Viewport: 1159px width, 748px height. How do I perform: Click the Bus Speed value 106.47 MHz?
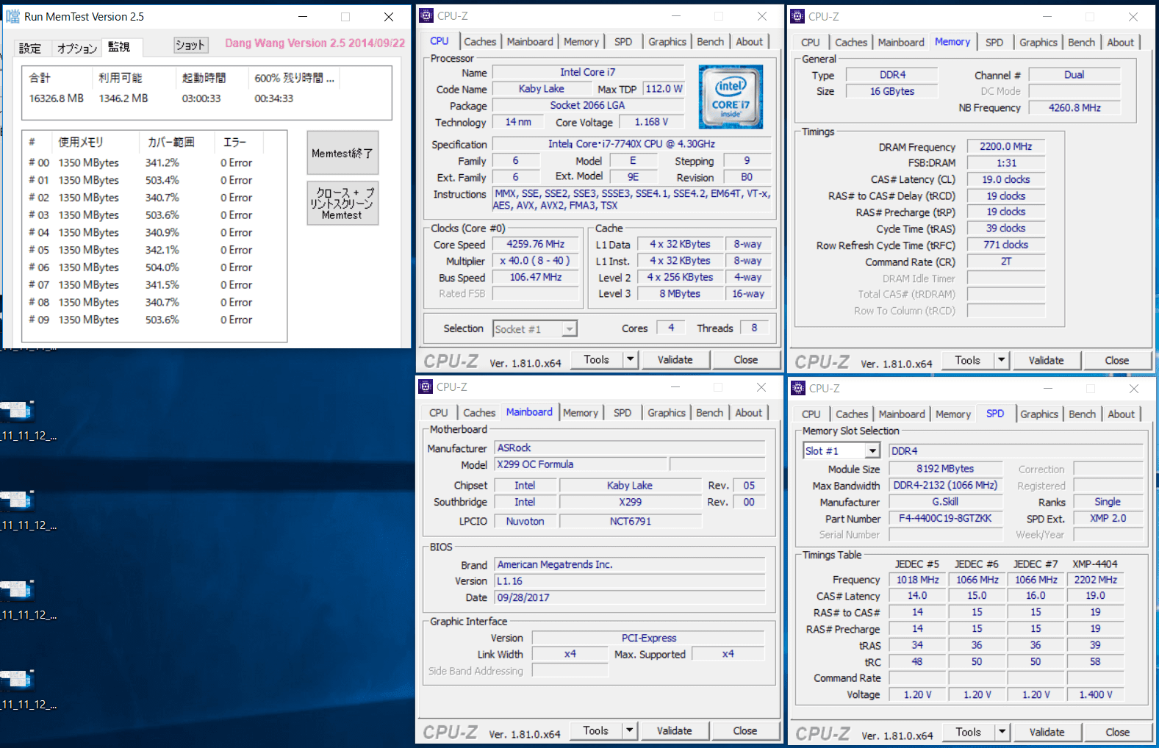pos(536,277)
